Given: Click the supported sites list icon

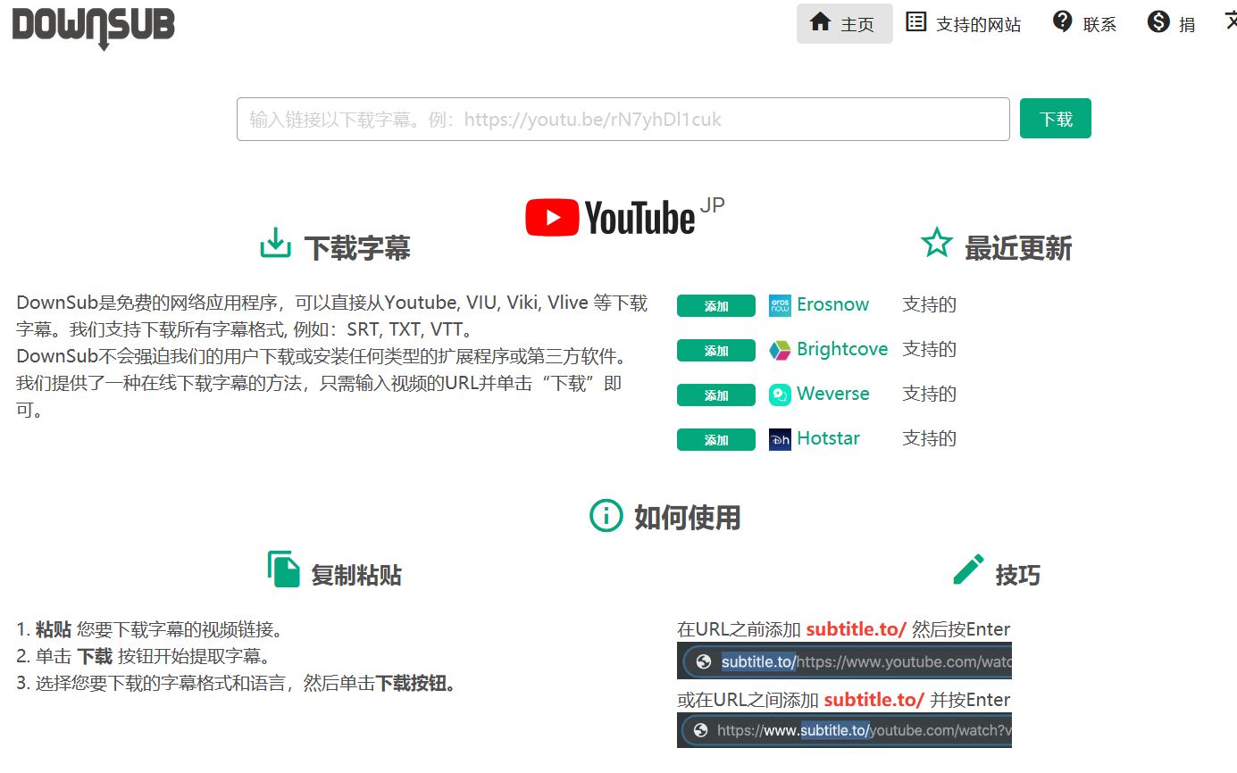Looking at the screenshot, I should click(916, 21).
